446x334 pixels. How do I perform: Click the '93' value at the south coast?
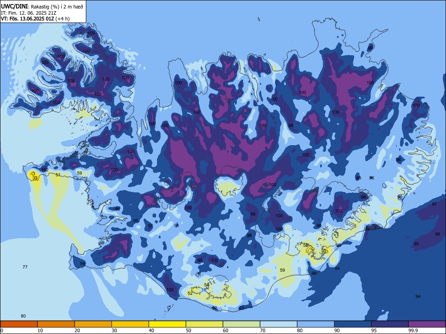pos(241,308)
